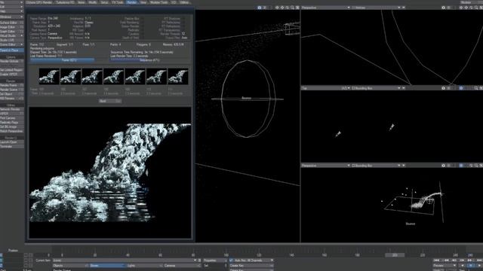Open the File menu dropdown
The width and height of the screenshot is (483, 271).
(x=12, y=2)
